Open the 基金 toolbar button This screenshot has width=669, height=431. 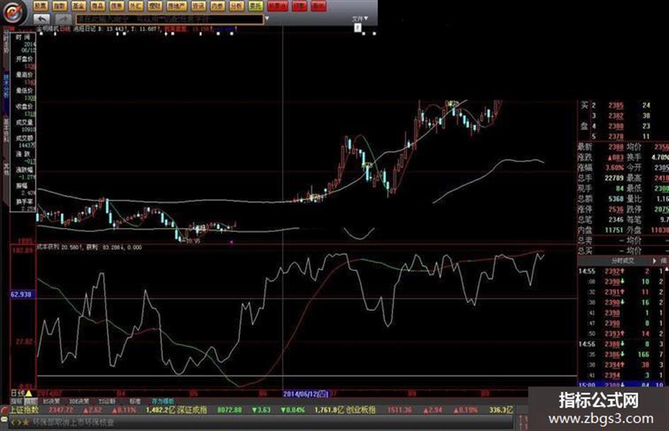tap(79, 6)
